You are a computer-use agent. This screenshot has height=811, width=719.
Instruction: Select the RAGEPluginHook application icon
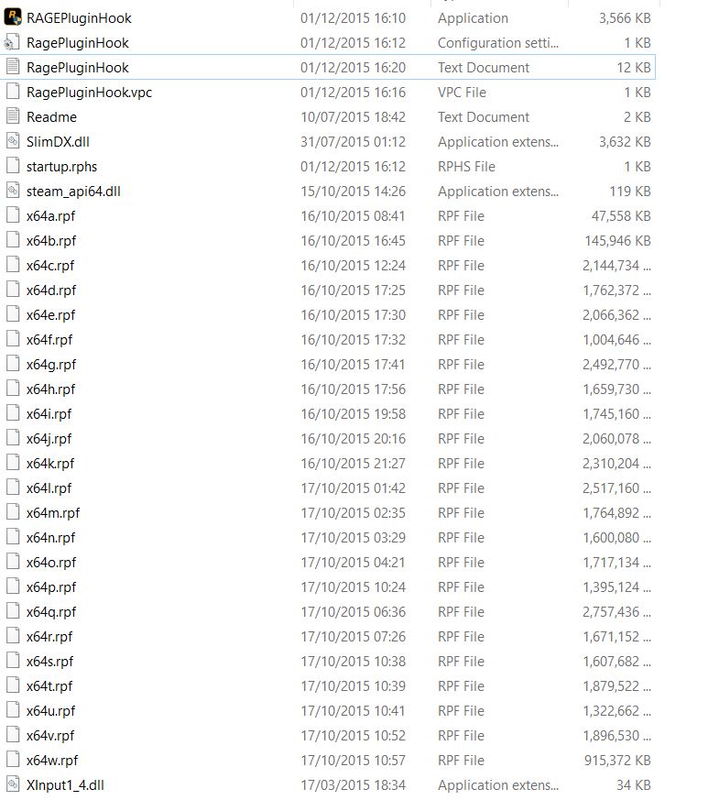[x=13, y=17]
